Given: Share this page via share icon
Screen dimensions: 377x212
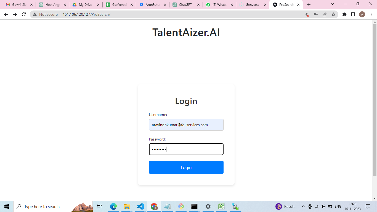Looking at the screenshot, I should pos(325,14).
